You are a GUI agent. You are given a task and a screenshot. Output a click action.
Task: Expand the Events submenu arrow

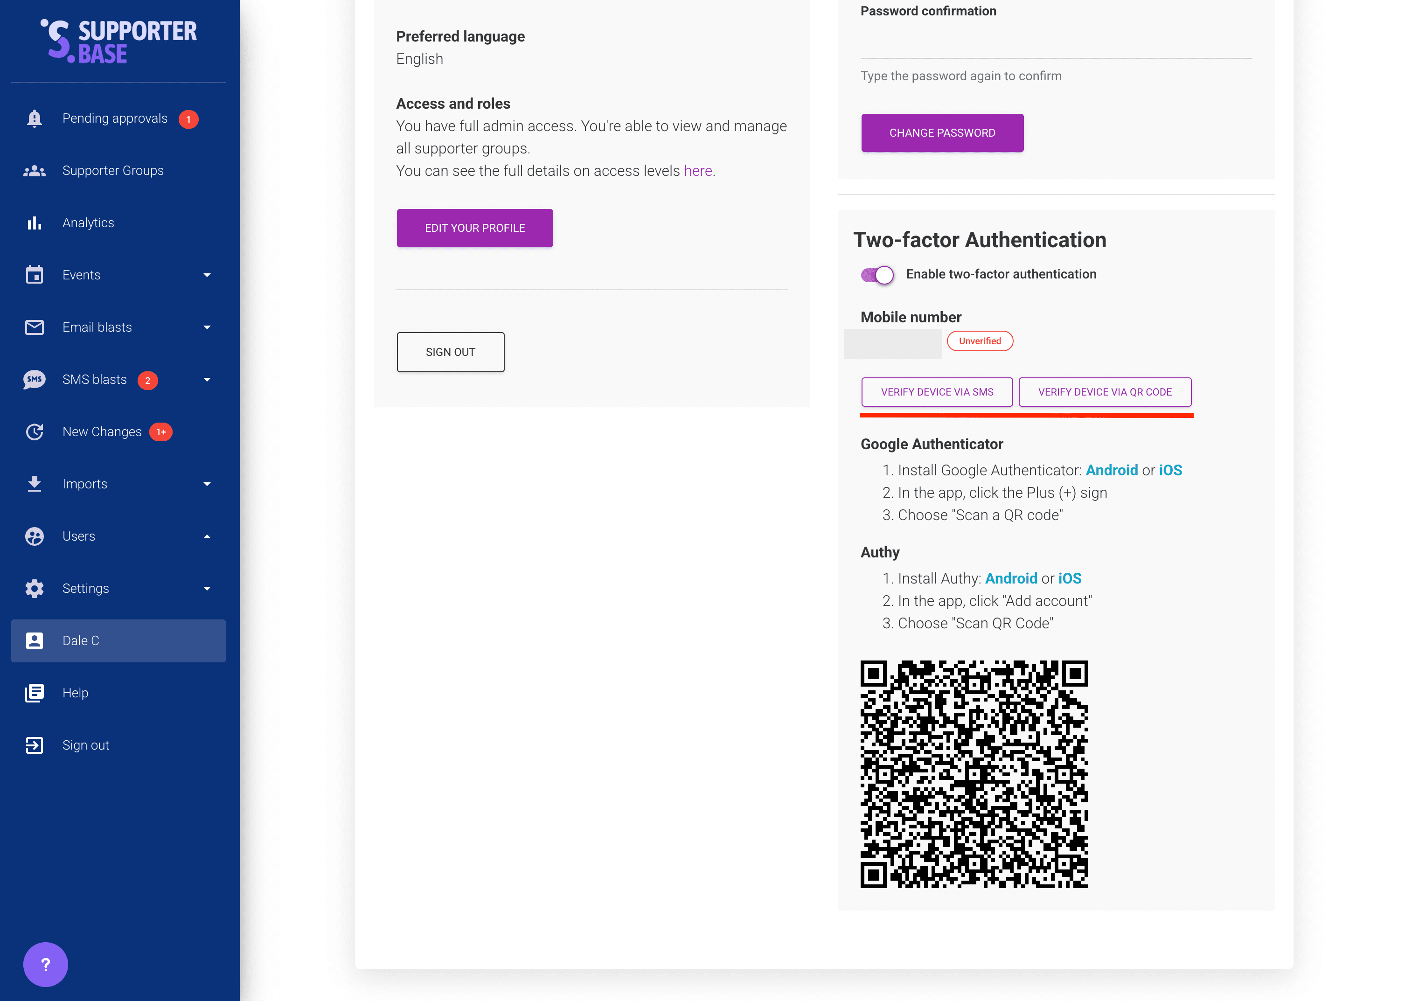207,275
